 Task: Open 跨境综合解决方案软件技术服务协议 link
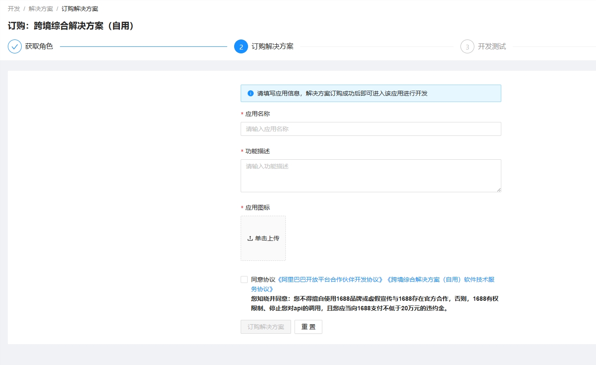coord(440,280)
